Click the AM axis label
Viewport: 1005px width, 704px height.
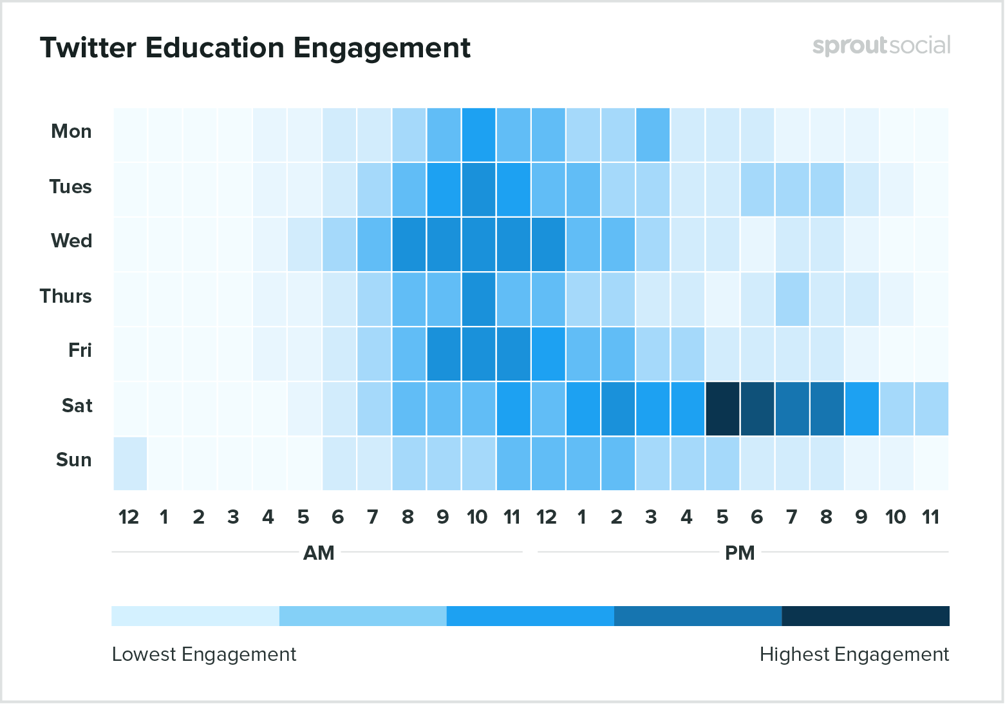319,553
